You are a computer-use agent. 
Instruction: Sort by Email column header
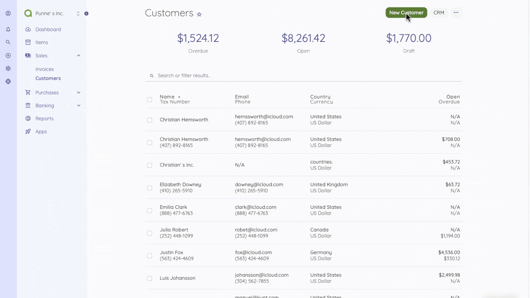click(242, 97)
